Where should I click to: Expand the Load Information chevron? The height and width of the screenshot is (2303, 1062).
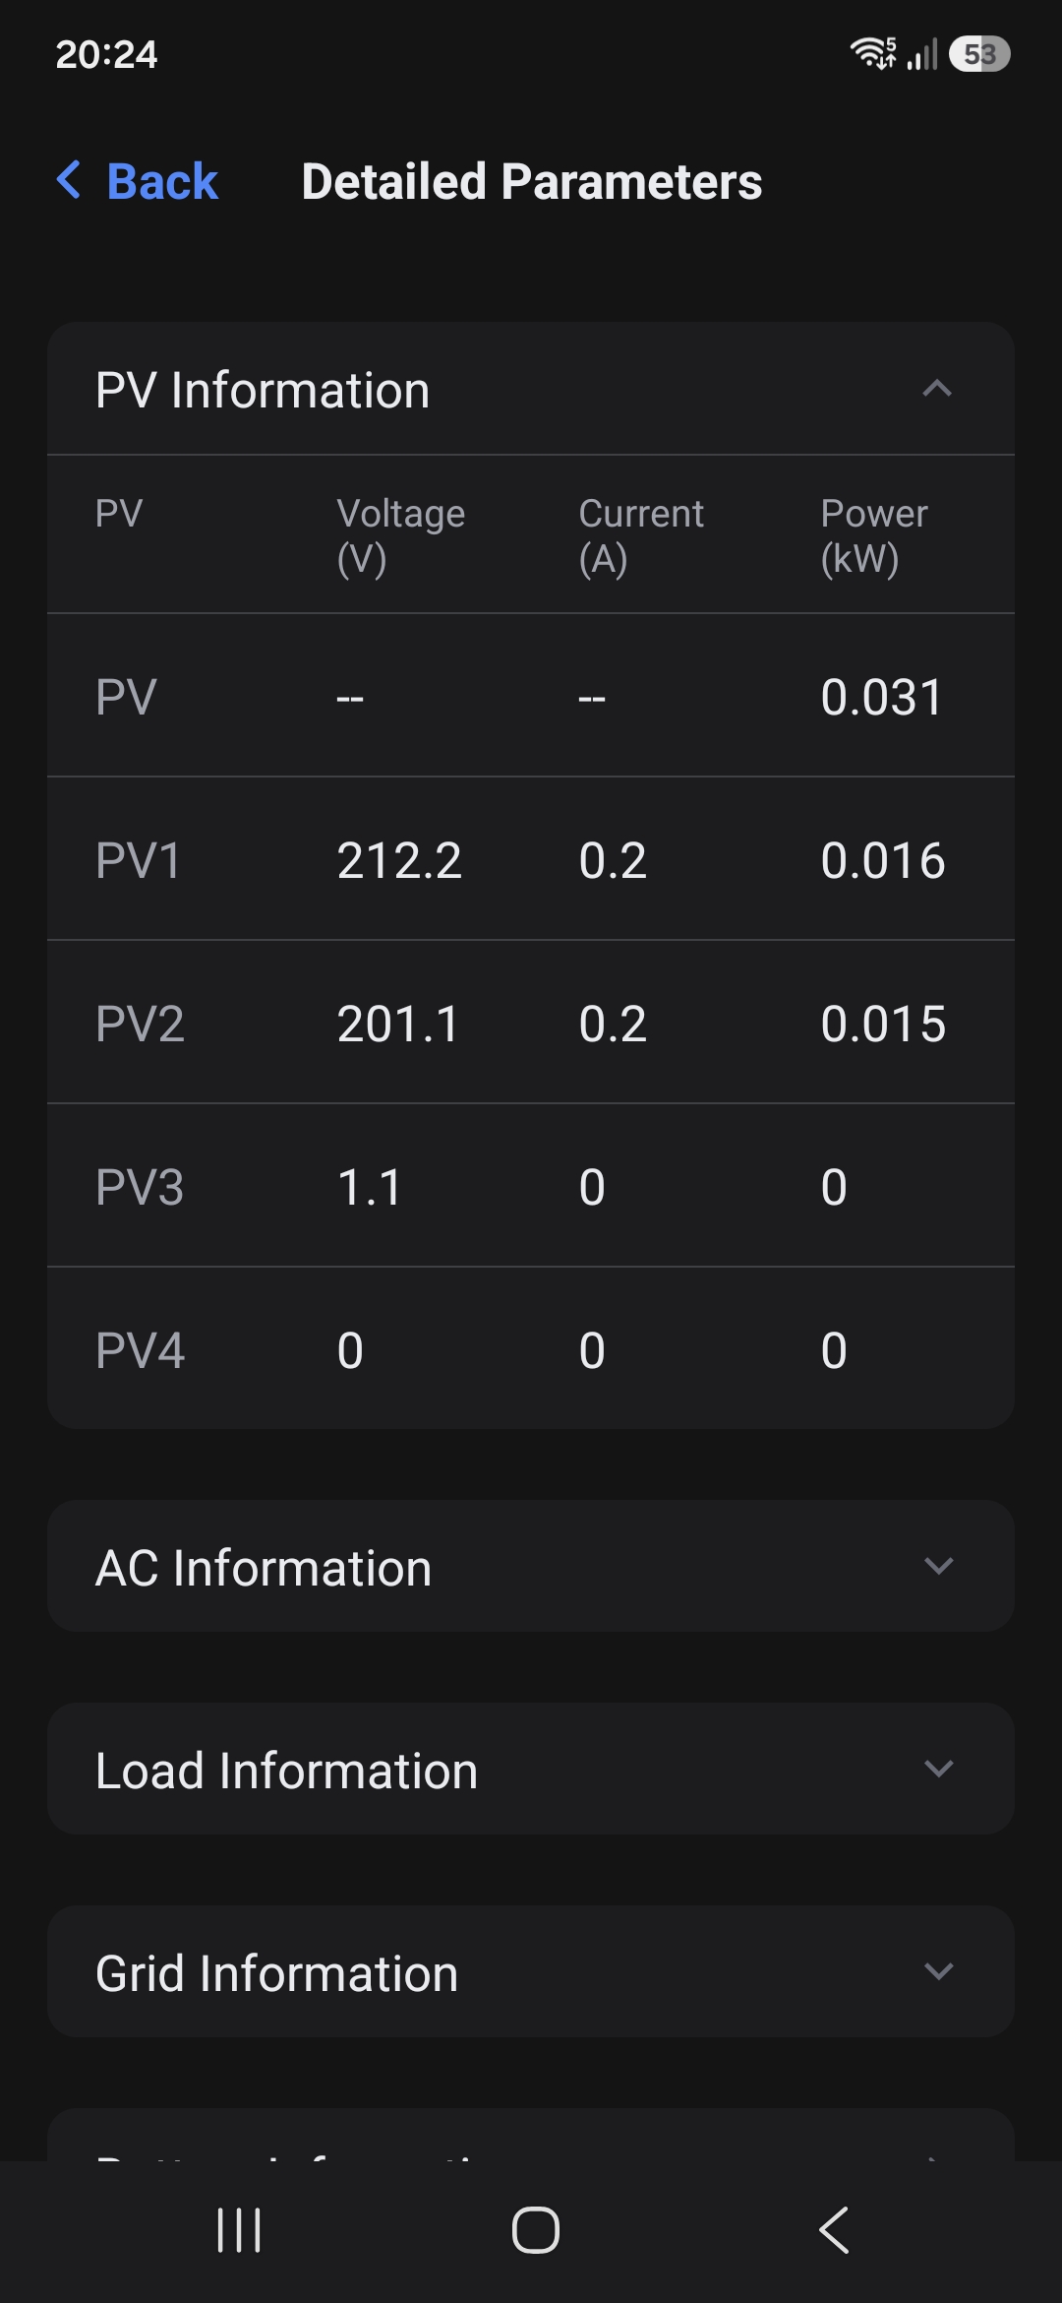[939, 1769]
